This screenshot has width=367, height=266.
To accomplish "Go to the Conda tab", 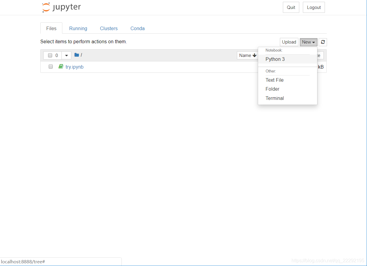I will coord(138,28).
